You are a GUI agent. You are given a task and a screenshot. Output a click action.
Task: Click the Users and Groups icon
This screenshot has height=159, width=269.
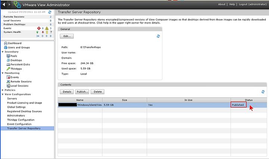click(6, 47)
